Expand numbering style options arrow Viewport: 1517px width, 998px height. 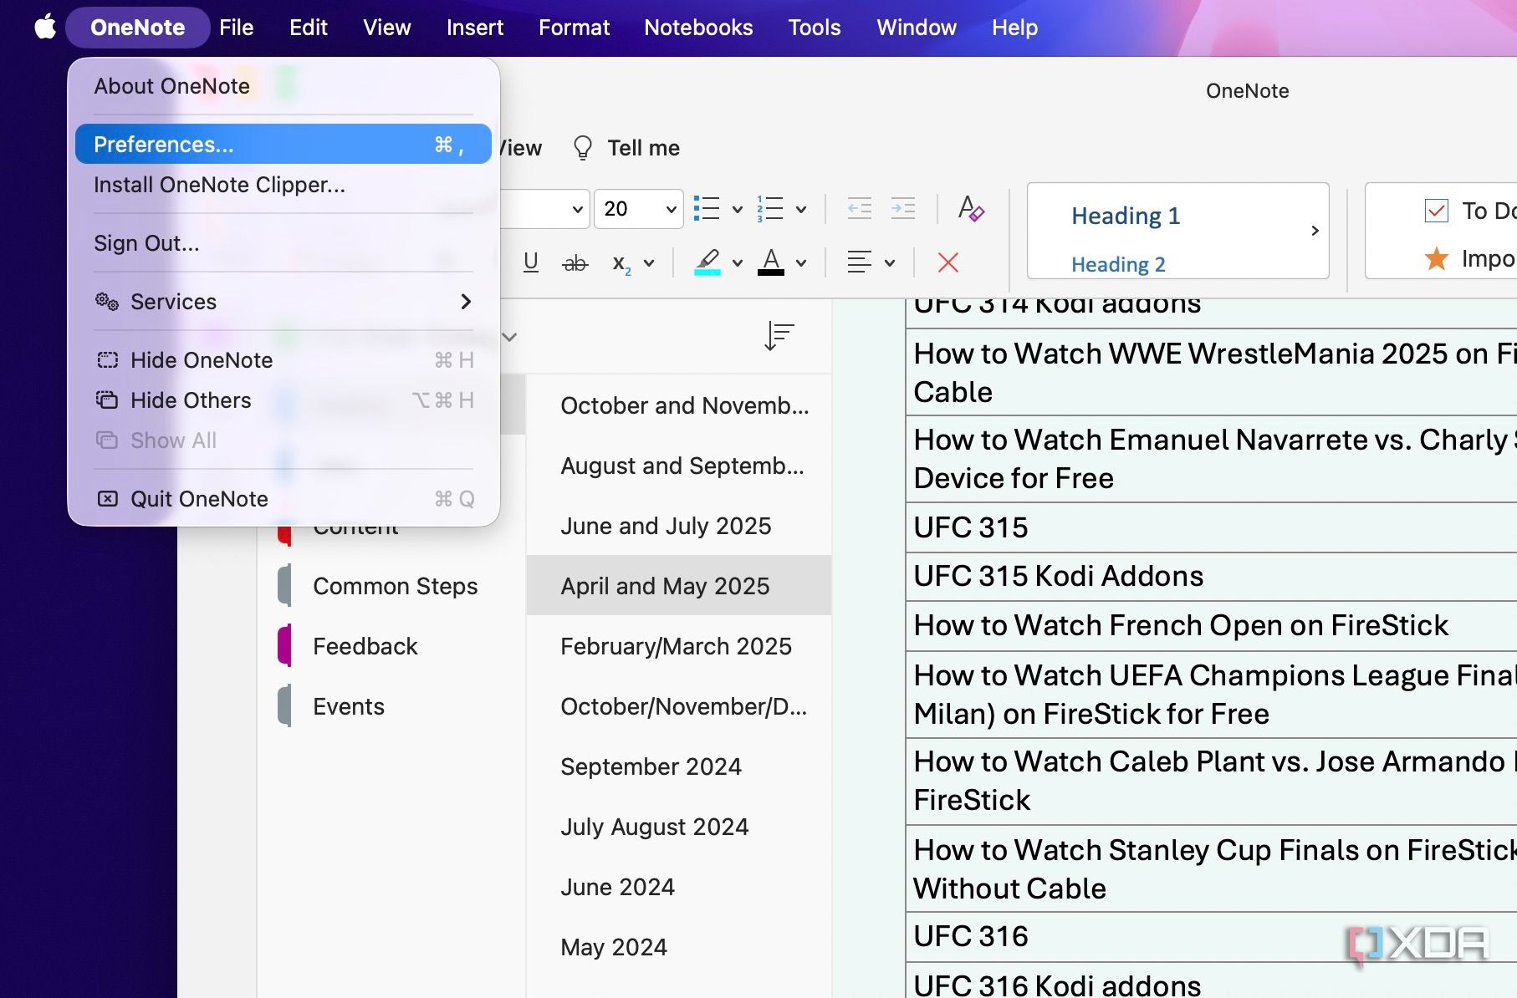point(800,210)
